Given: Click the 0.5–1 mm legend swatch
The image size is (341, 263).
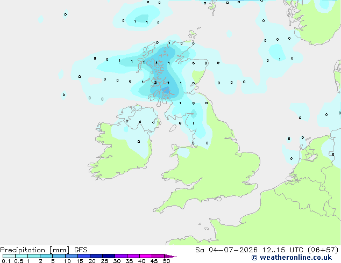Looking at the screenshot, I should click(22, 256).
